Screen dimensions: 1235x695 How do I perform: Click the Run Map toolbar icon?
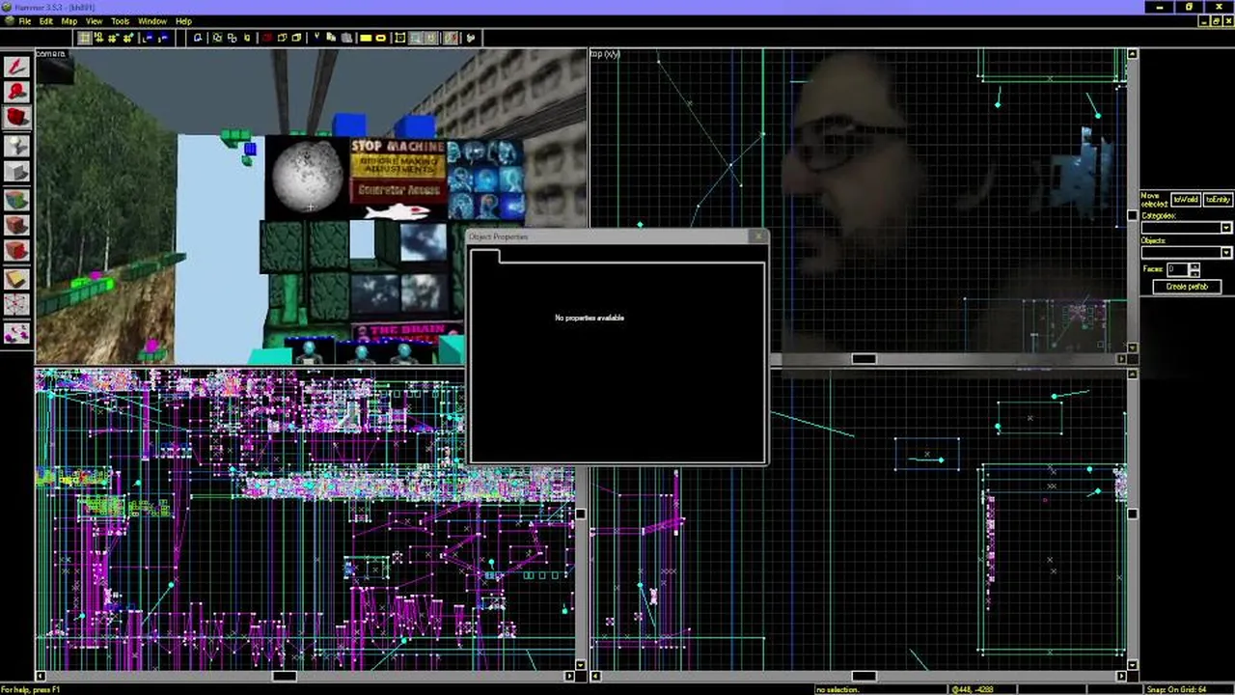[x=471, y=38]
